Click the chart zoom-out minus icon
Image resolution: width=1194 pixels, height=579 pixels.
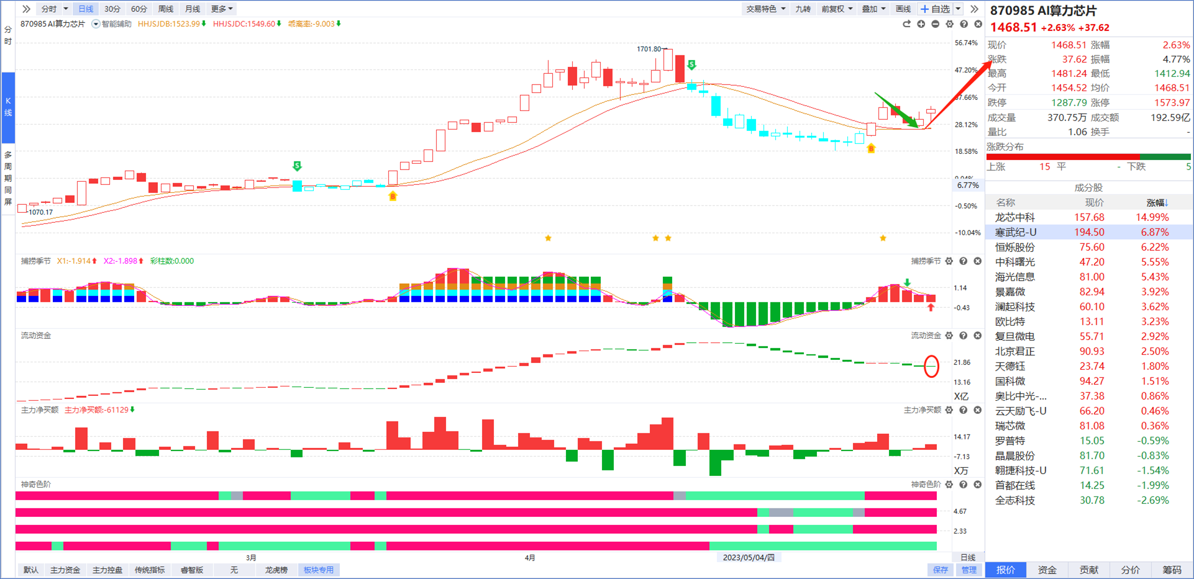935,24
